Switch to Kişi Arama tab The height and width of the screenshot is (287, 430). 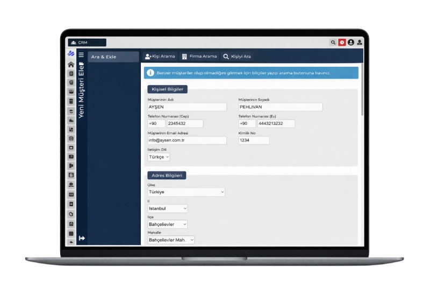pos(160,57)
